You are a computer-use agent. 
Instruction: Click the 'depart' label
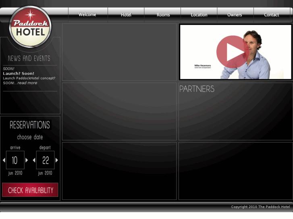(45, 147)
